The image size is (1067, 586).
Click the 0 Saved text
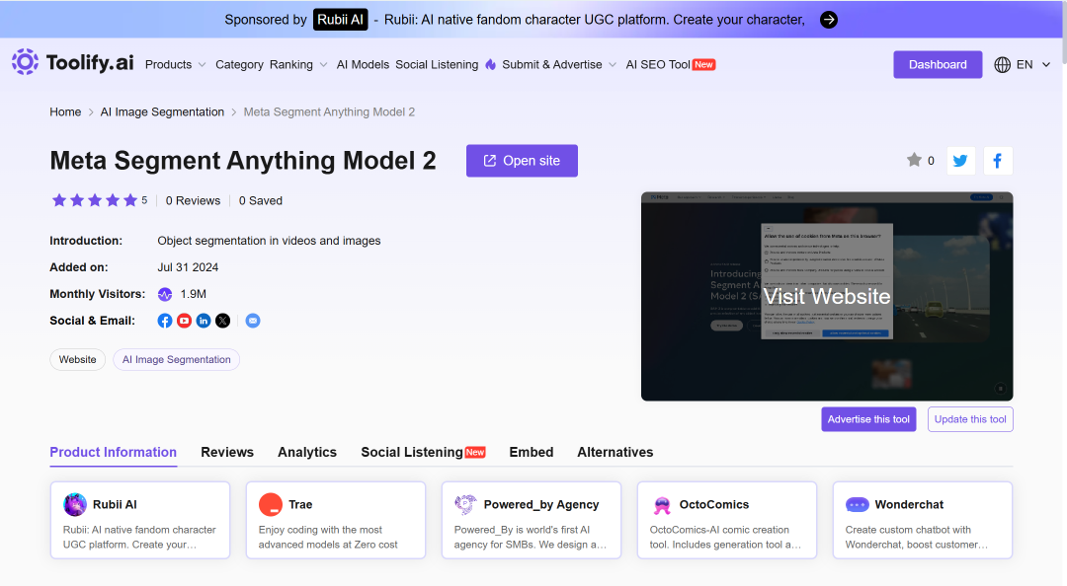(261, 200)
